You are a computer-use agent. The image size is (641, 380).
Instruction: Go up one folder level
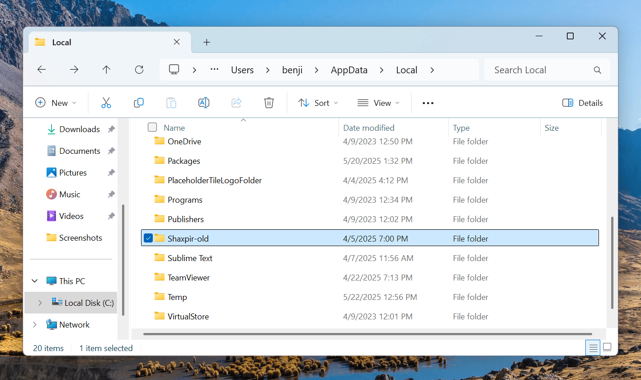click(106, 70)
